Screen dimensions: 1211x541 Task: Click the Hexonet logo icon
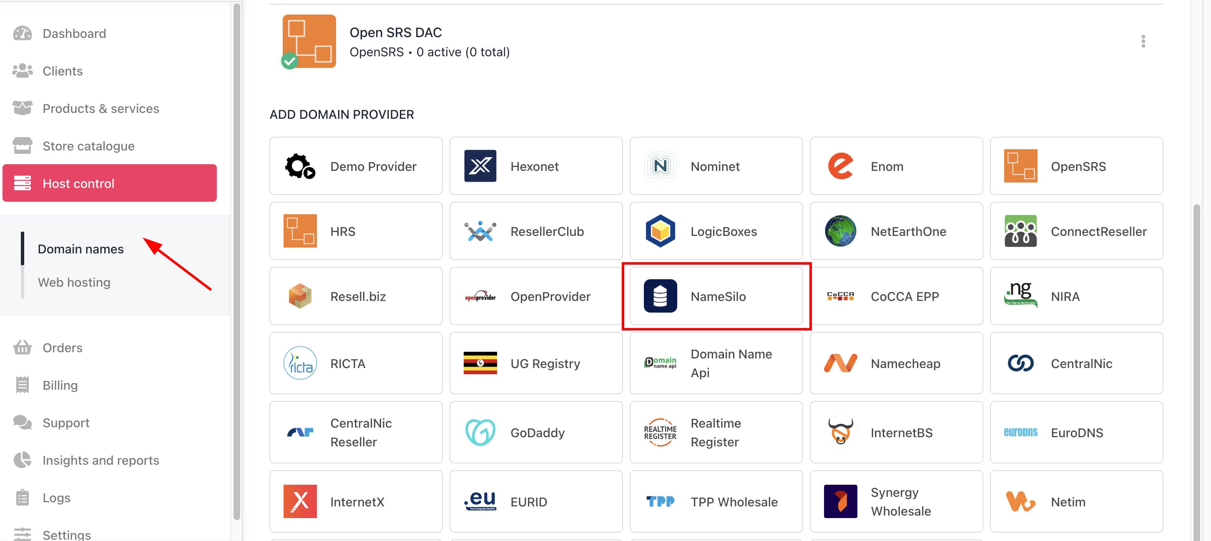click(480, 166)
